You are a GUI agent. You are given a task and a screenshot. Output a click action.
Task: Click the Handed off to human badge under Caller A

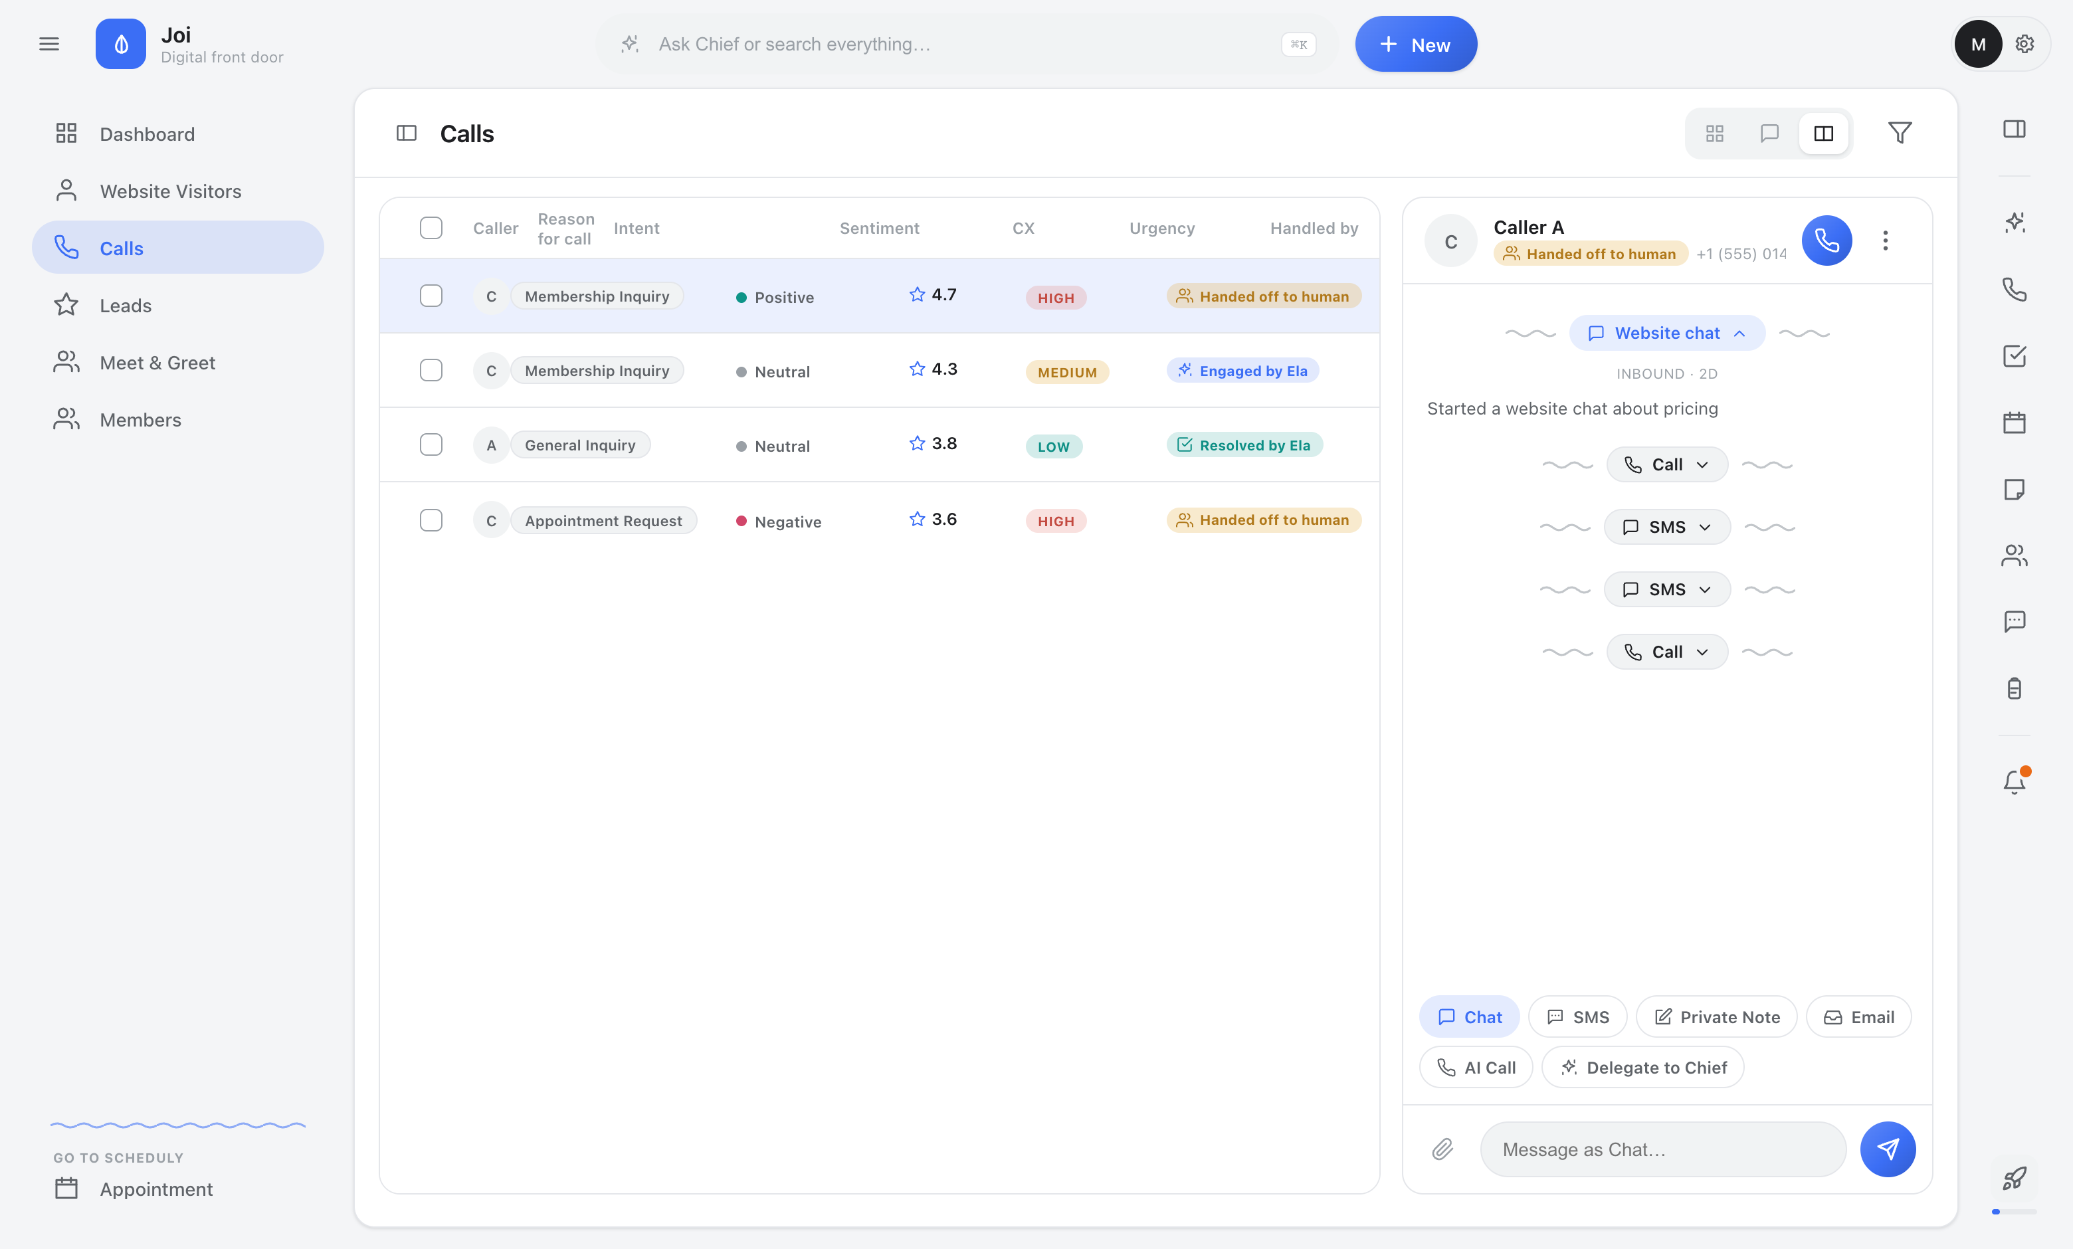coord(1590,254)
